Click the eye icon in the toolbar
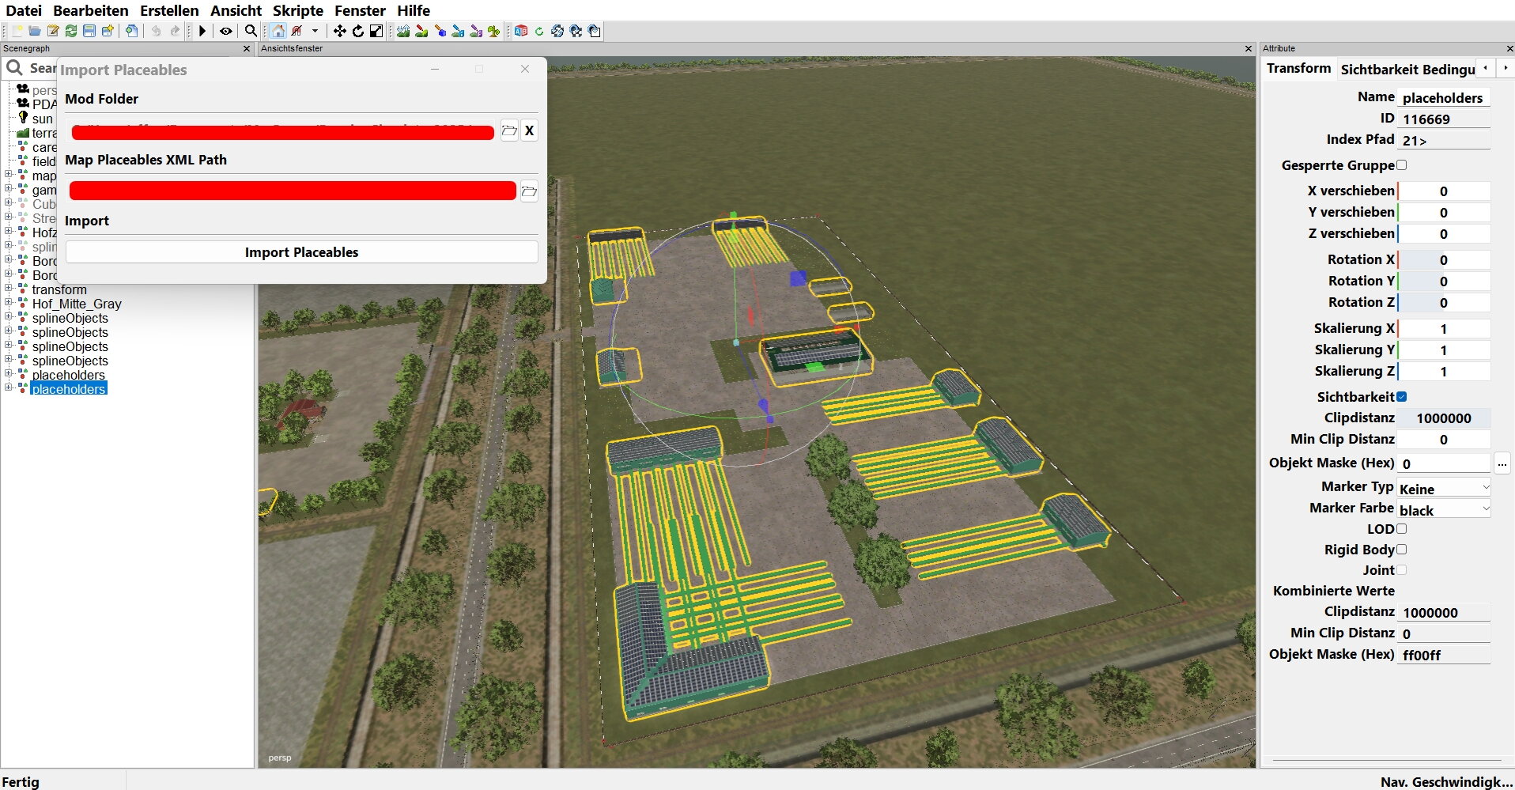The height and width of the screenshot is (790, 1515). (x=226, y=31)
